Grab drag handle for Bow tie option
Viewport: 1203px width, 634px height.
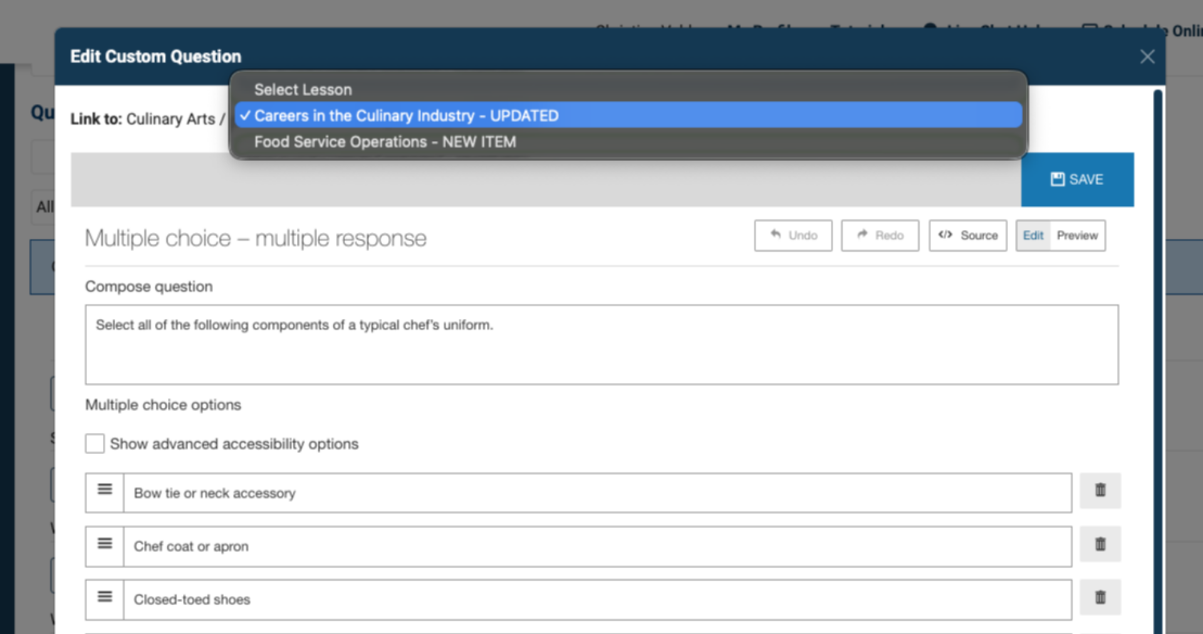pyautogui.click(x=105, y=490)
